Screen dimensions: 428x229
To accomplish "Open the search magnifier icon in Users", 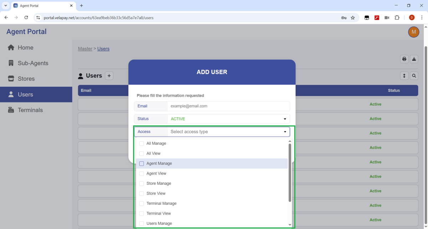I will [414, 76].
